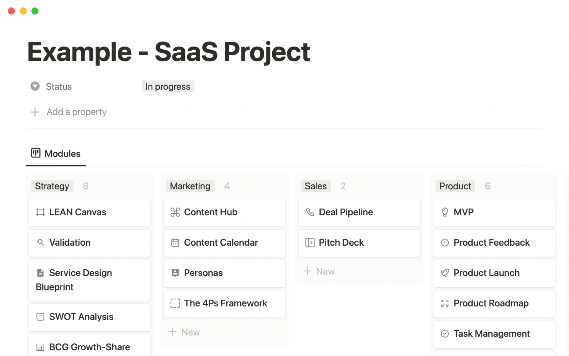Viewport: 569px width, 356px height.
Task: Click the Personas contact icon
Action: [x=175, y=273]
